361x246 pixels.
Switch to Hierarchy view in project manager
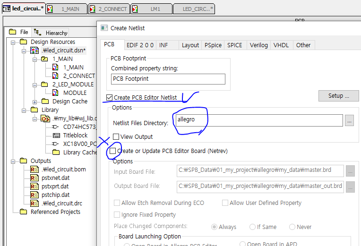pos(50,33)
